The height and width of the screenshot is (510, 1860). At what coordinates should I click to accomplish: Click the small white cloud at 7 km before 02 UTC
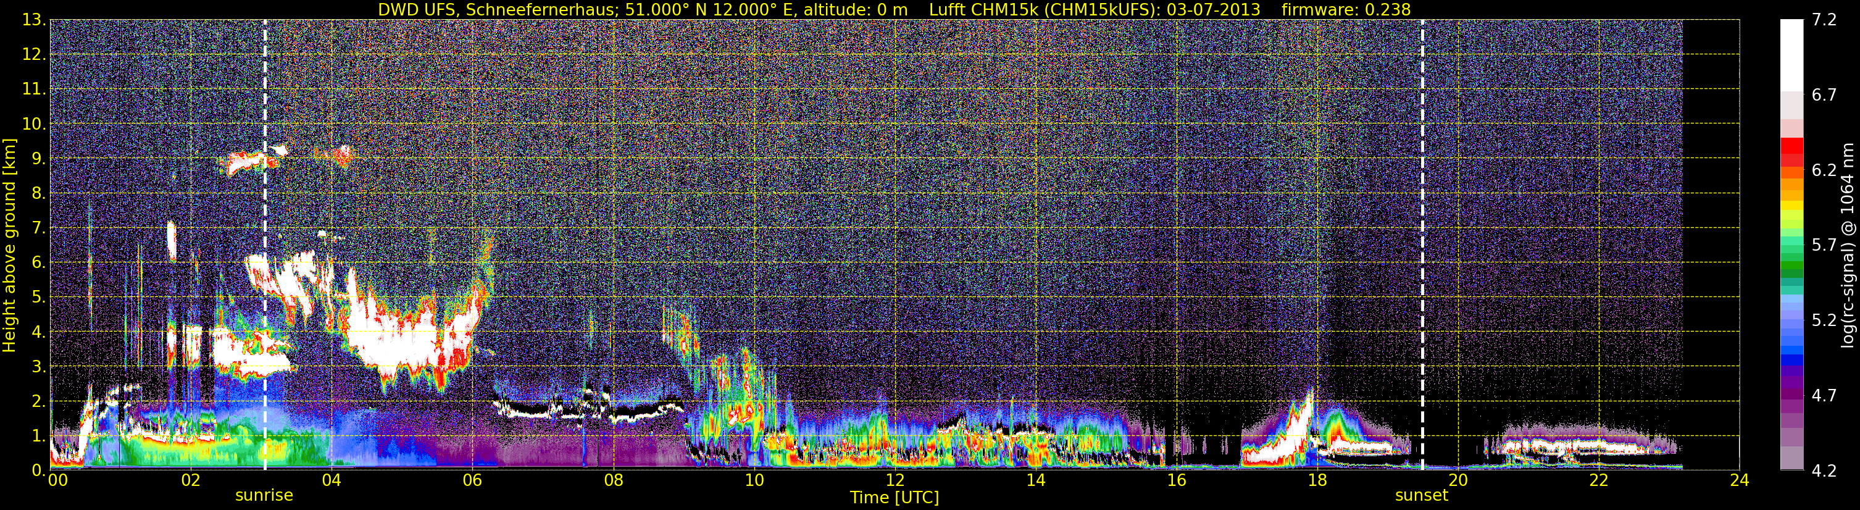[x=171, y=241]
